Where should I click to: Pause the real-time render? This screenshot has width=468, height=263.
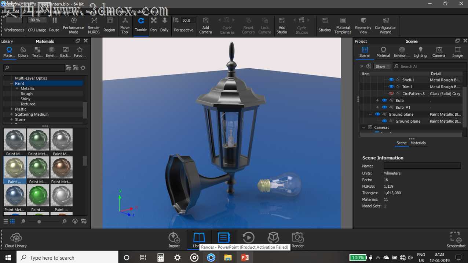[x=54, y=25]
